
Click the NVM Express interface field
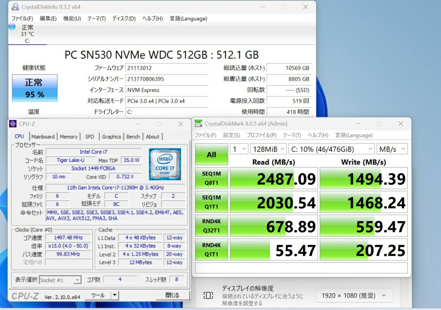point(166,90)
